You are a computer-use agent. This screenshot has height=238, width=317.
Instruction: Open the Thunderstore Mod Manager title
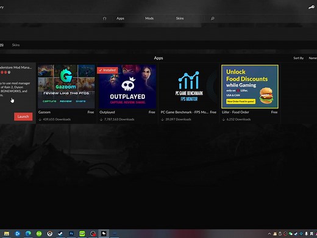tap(16, 67)
